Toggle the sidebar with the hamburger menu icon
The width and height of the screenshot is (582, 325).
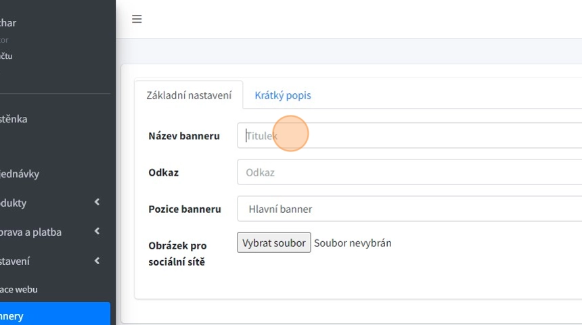pyautogui.click(x=137, y=19)
